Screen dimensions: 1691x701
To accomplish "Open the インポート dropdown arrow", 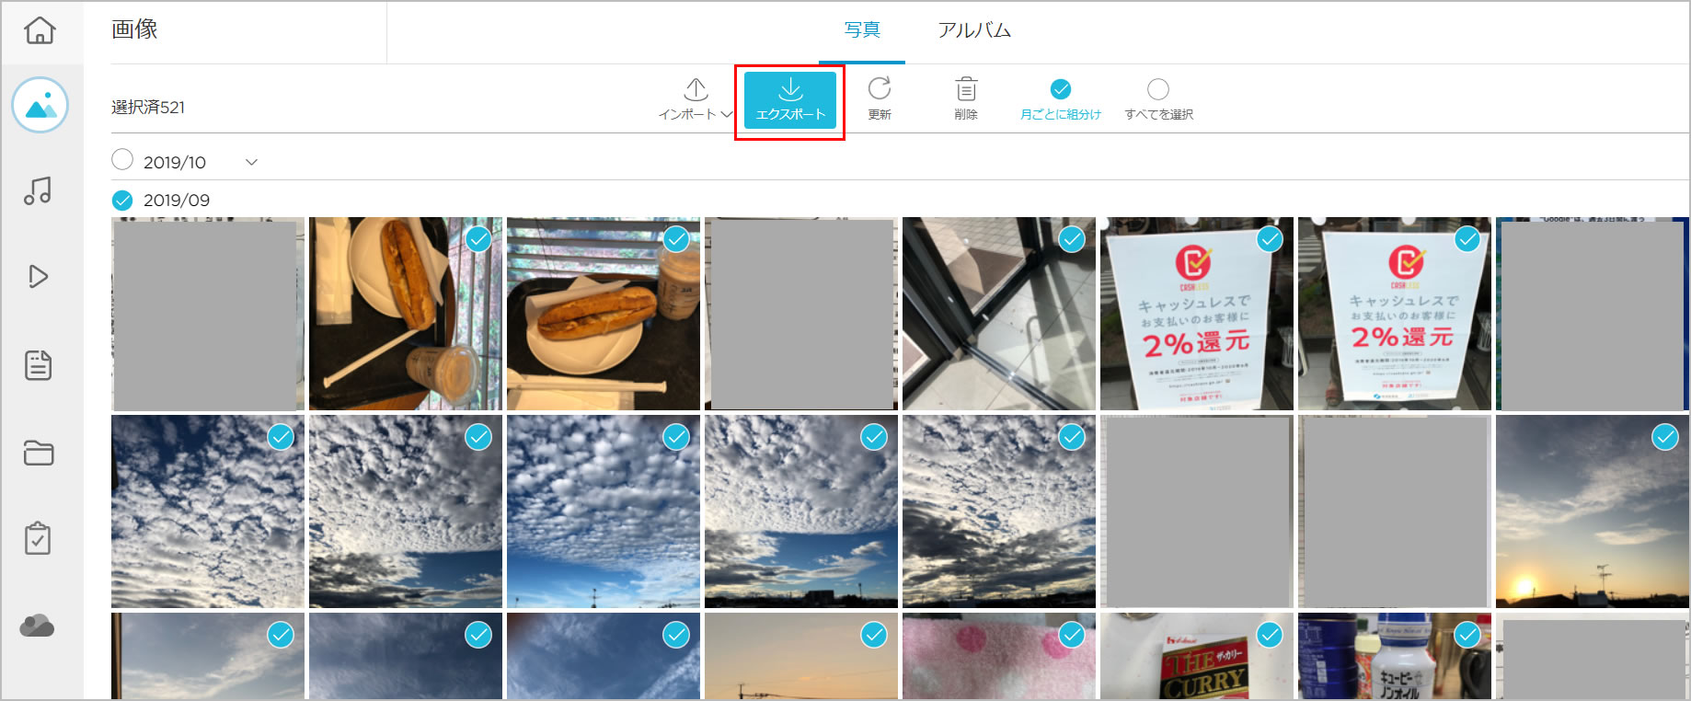I will pos(727,114).
